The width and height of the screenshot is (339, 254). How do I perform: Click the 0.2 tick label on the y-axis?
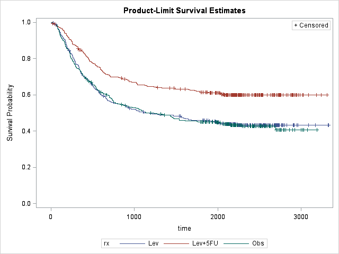(25, 167)
